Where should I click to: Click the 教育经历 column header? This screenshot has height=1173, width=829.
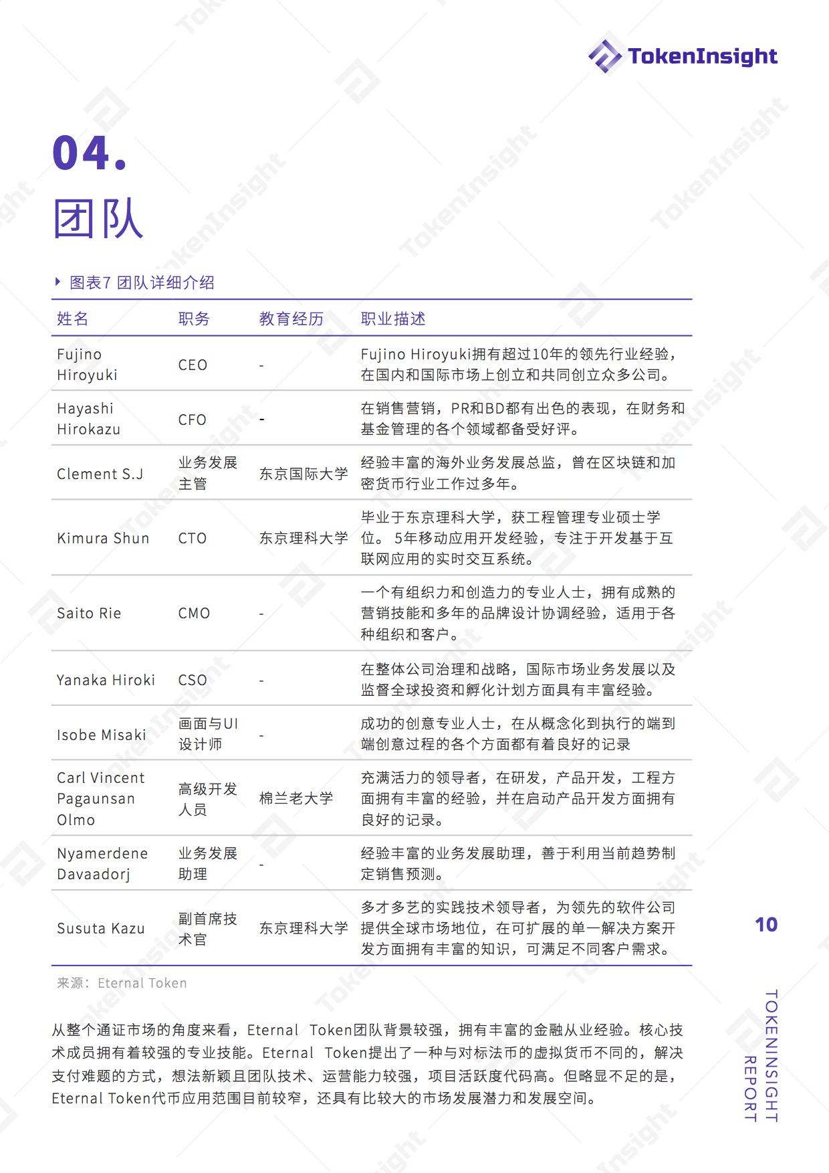tap(291, 319)
